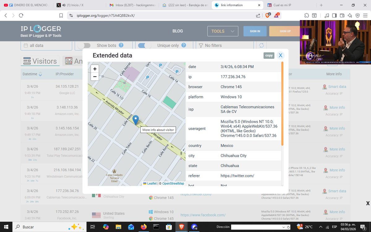
Task: Open the Windows Start menu
Action: (x=6, y=227)
